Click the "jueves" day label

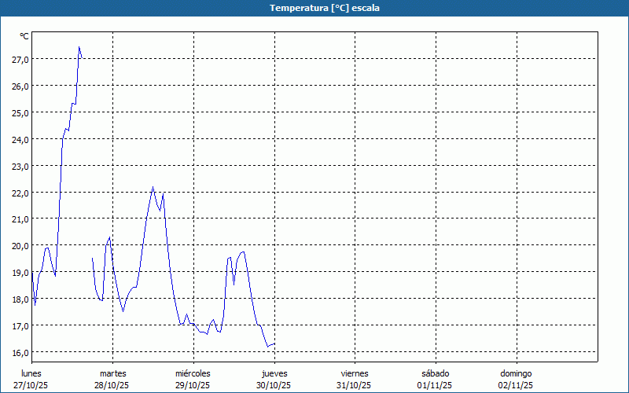[274, 373]
